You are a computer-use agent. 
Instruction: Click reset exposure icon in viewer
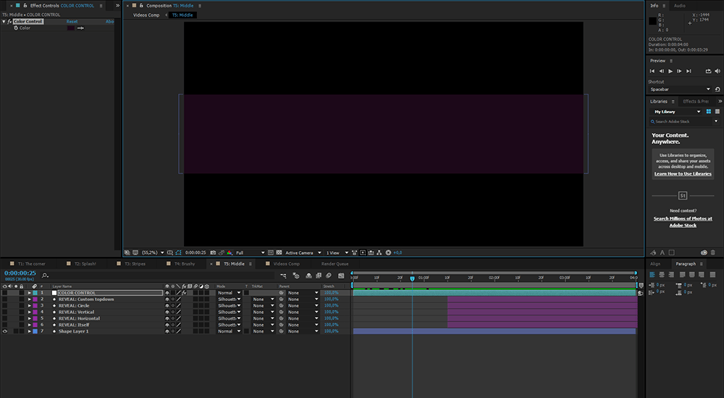coord(388,253)
